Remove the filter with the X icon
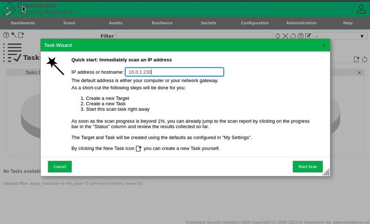 [285, 36]
